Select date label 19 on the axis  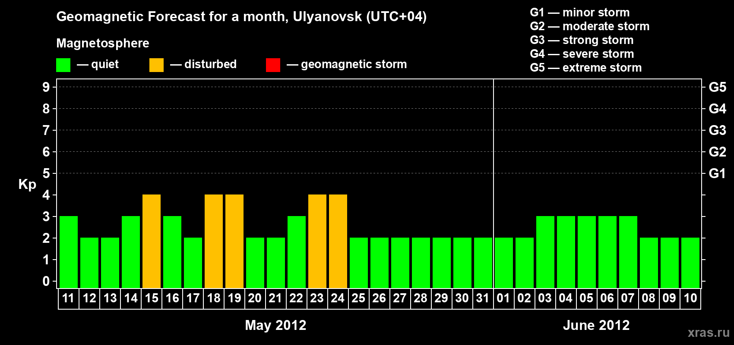click(x=234, y=298)
